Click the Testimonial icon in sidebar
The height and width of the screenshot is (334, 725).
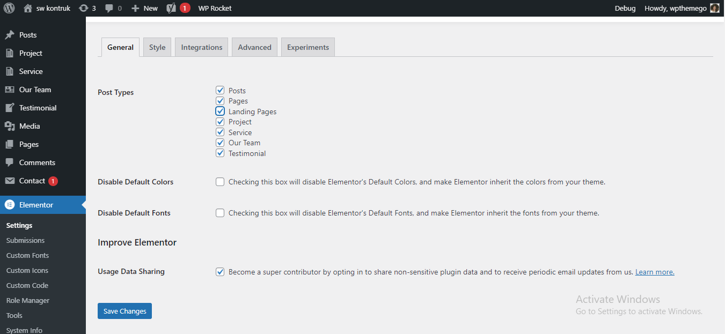click(x=10, y=108)
